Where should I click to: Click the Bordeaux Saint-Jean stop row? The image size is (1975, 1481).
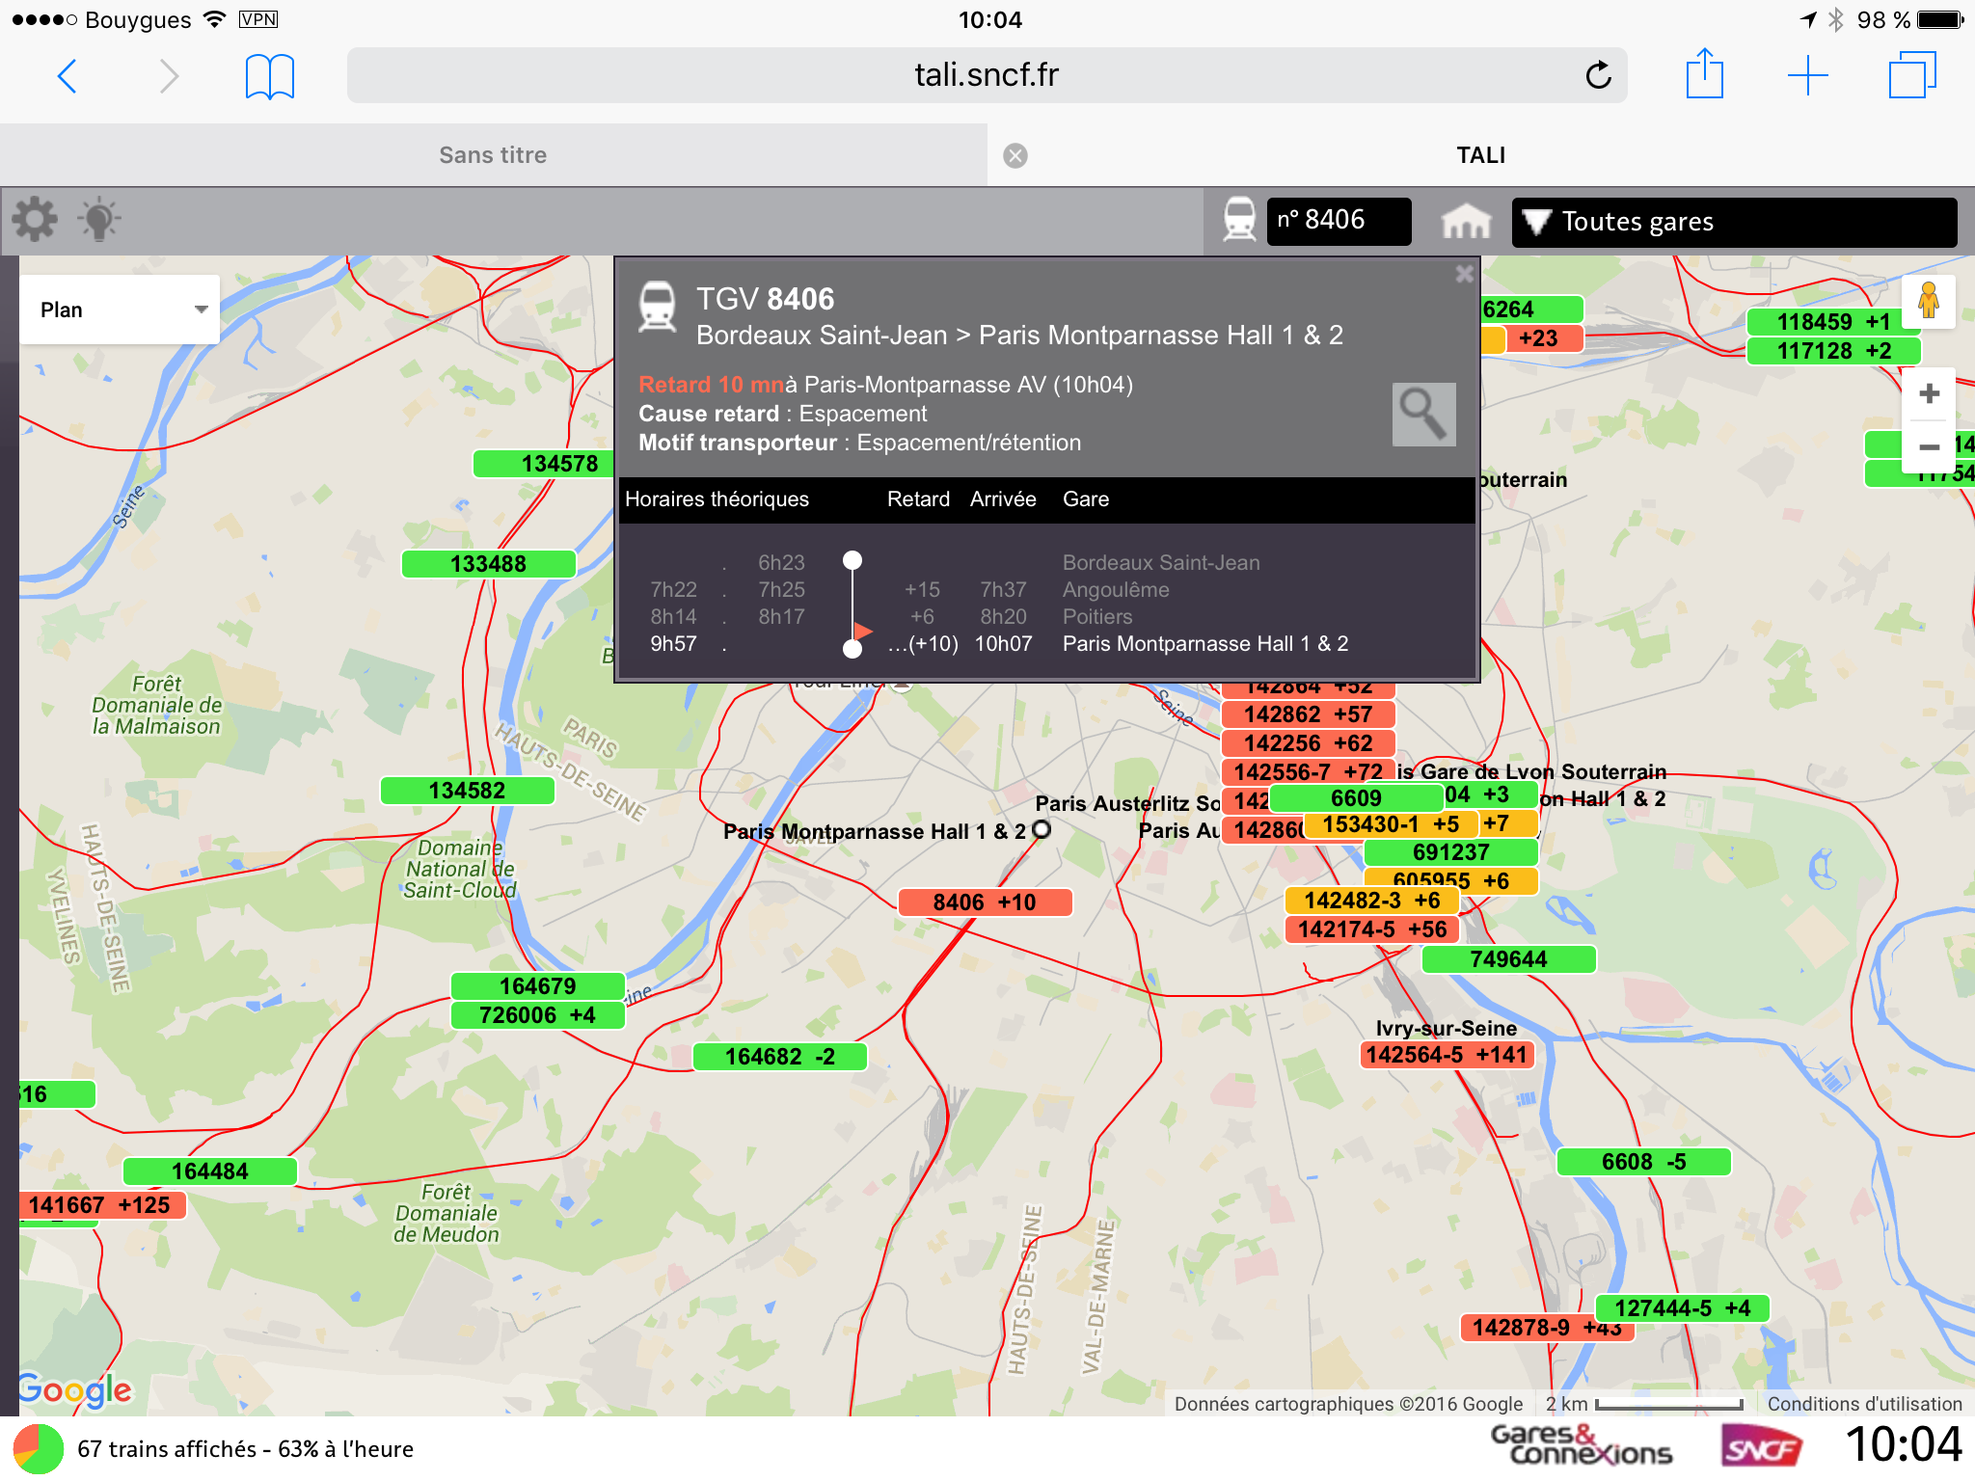tap(1046, 563)
